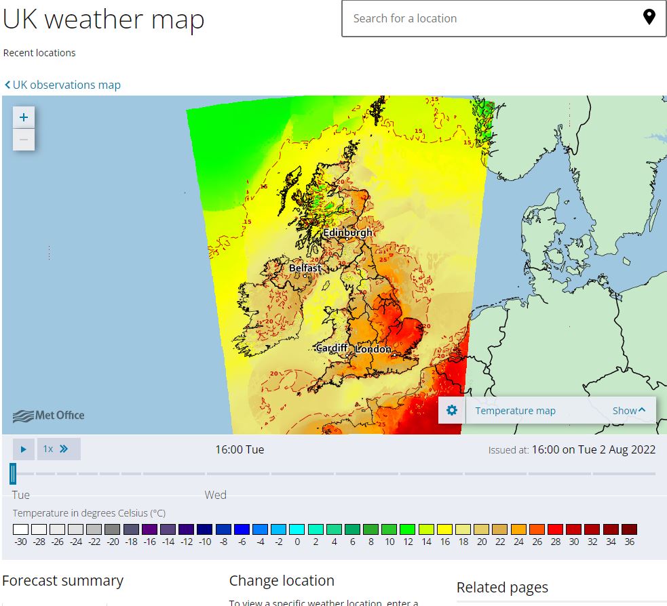The image size is (667, 606).
Task: Click the Met Office logo
Action: [x=49, y=416]
